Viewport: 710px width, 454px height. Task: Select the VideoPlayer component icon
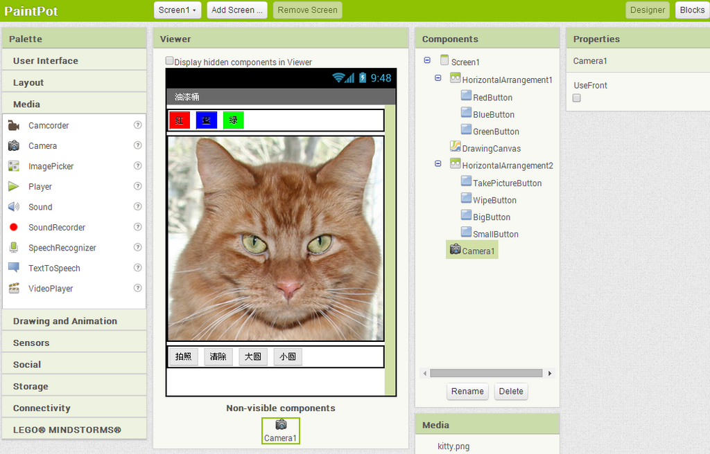coord(14,289)
